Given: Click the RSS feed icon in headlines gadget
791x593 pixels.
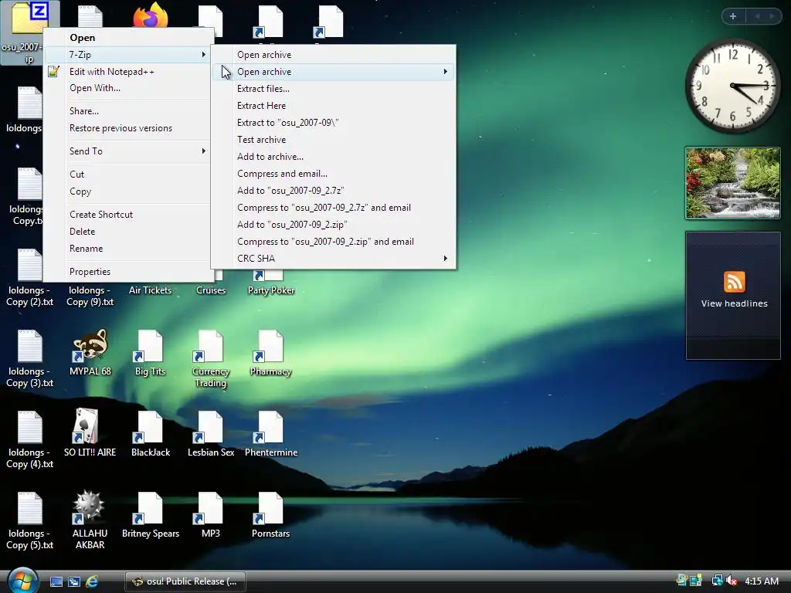Looking at the screenshot, I should point(734,281).
